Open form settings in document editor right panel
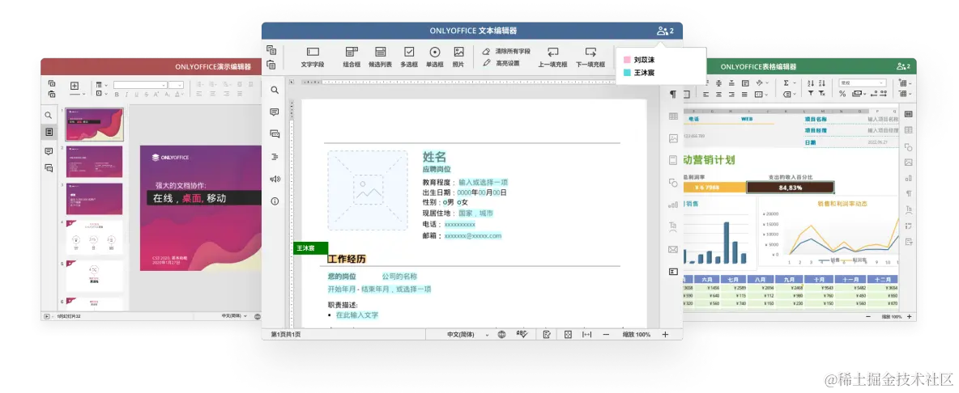This screenshot has height=393, width=959. (673, 272)
